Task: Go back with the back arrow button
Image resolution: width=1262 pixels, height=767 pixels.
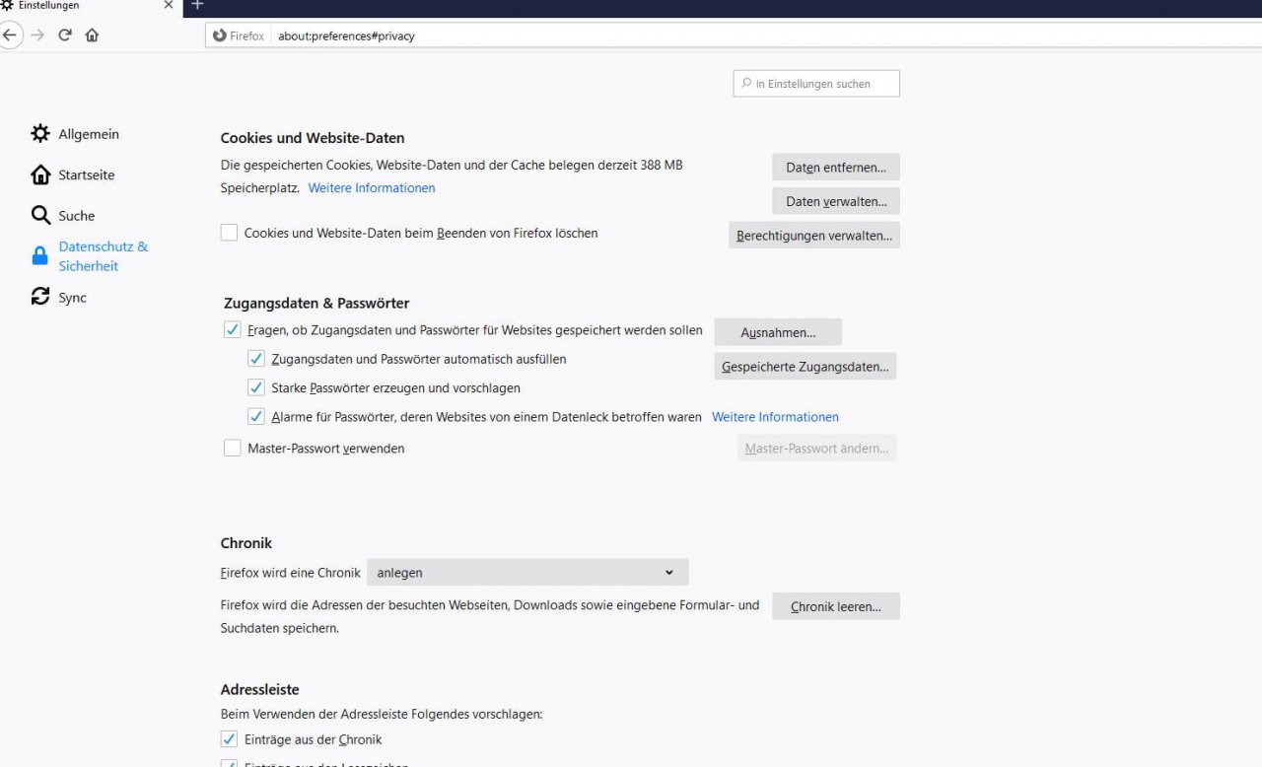Action: (9, 35)
